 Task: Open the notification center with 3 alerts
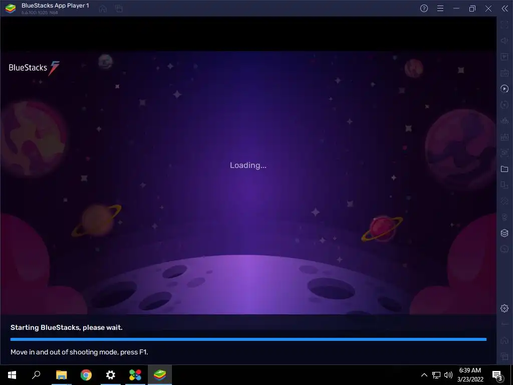pyautogui.click(x=497, y=375)
